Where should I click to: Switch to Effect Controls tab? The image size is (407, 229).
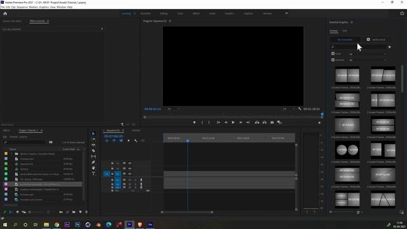tap(37, 21)
